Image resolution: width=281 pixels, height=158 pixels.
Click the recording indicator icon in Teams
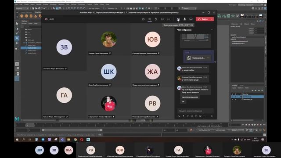(x=46, y=19)
